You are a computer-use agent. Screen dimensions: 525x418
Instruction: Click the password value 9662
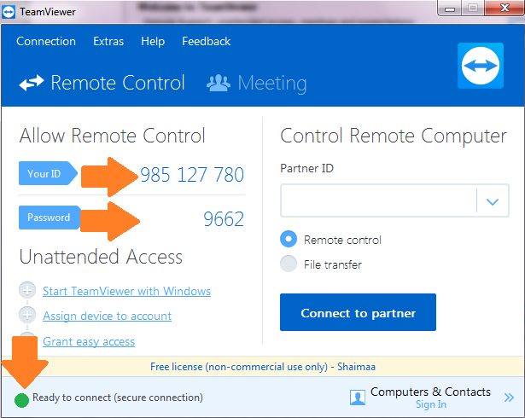click(x=224, y=219)
